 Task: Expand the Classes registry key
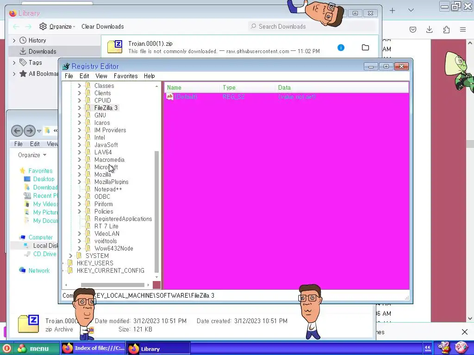[x=79, y=86]
